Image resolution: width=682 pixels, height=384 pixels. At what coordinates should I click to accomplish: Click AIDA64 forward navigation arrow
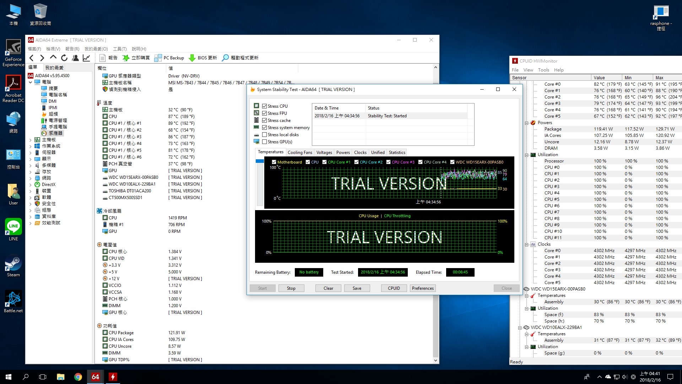click(42, 58)
